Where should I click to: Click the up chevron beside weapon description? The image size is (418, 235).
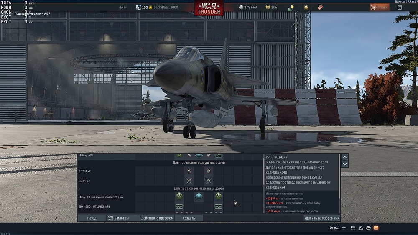pyautogui.click(x=345, y=157)
